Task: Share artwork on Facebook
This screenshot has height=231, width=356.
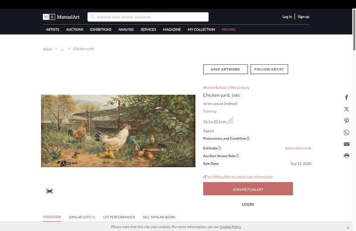Action: pyautogui.click(x=347, y=97)
